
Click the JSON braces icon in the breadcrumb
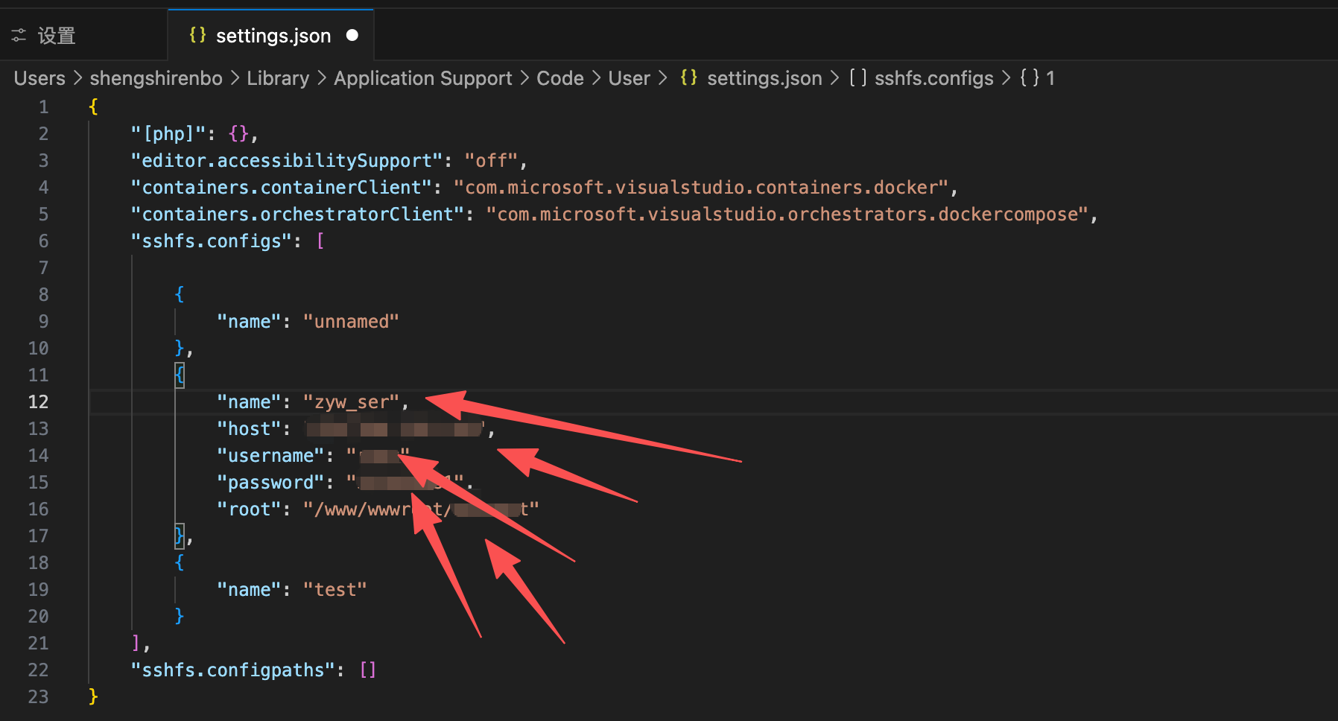[689, 77]
